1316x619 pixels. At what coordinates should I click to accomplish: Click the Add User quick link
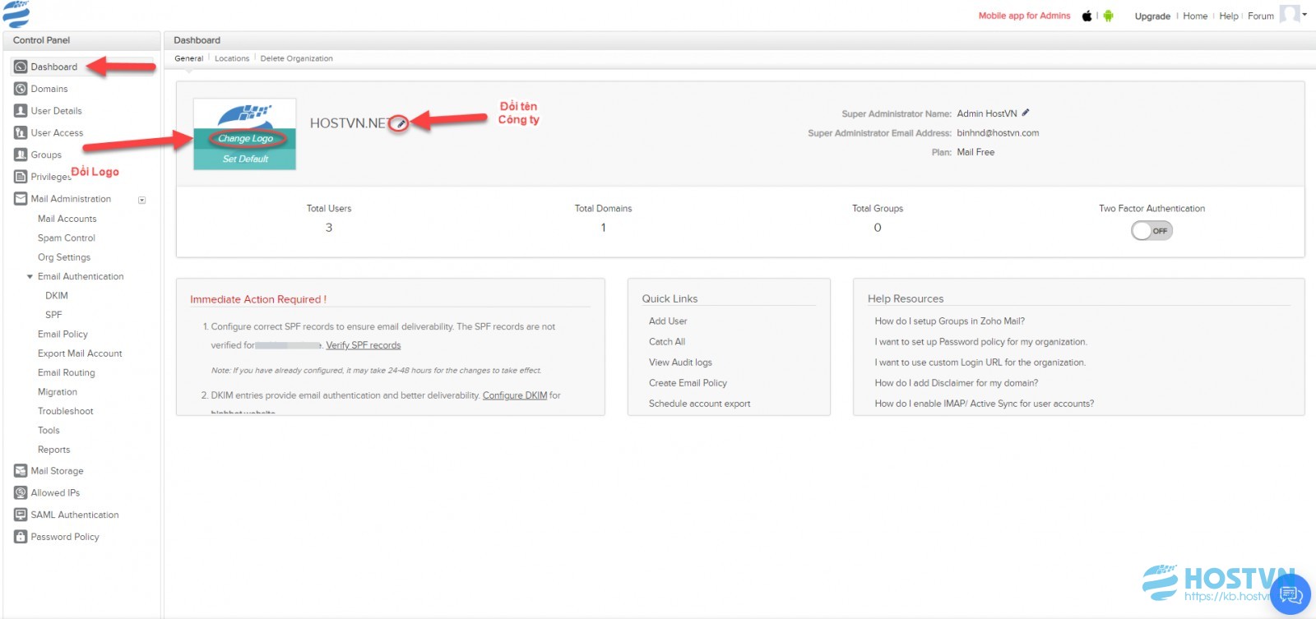click(668, 321)
